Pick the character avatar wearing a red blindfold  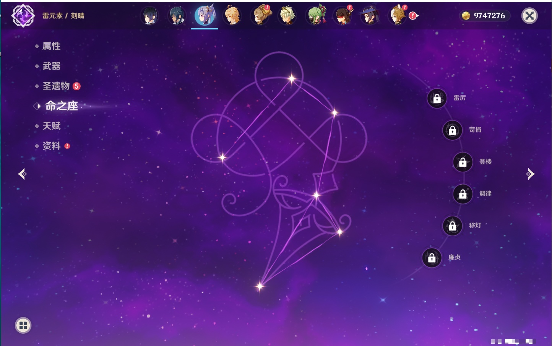tap(343, 16)
